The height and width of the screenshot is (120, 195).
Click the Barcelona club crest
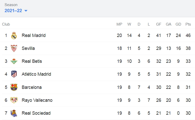pos(14,87)
